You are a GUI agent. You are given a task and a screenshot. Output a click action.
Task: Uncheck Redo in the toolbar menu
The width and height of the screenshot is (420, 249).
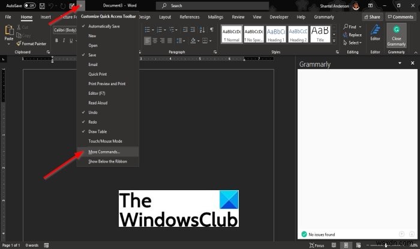[x=93, y=121]
